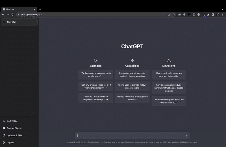The image size is (226, 147).
Task: Click the ChatGPT heading text
Action: [132, 46]
